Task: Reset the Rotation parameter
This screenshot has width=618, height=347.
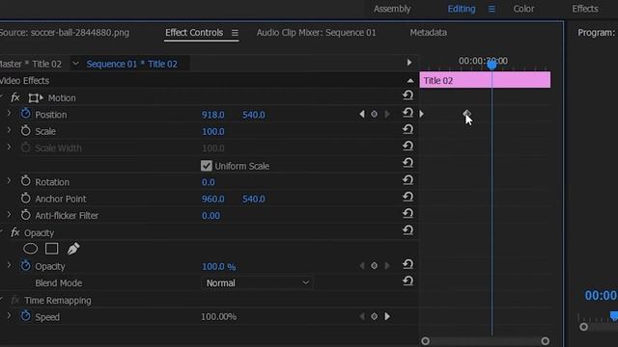Action: 407,180
